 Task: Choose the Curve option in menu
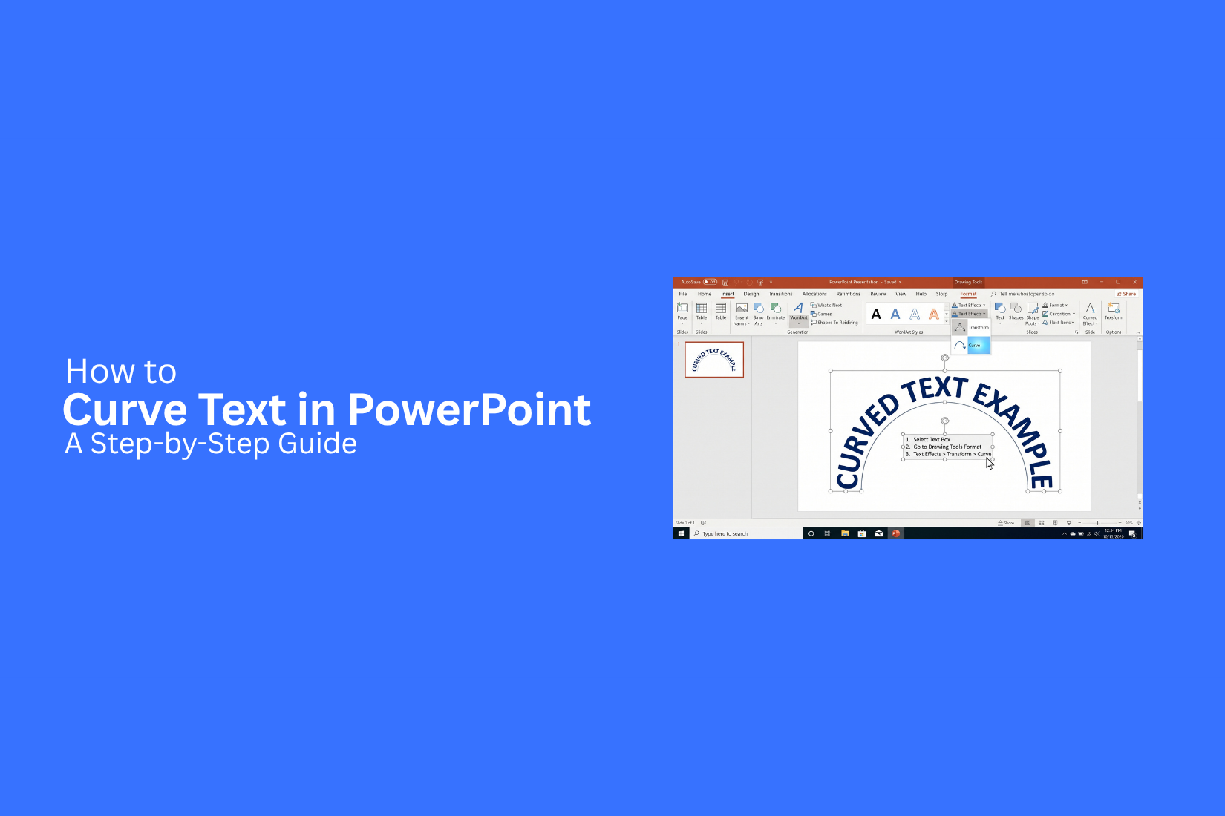coord(971,345)
